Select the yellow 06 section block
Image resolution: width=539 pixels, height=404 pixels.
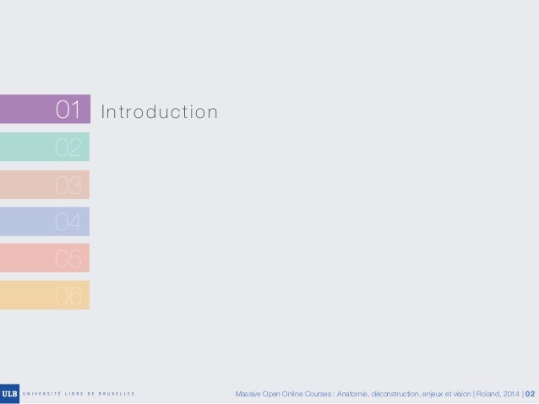click(x=45, y=295)
